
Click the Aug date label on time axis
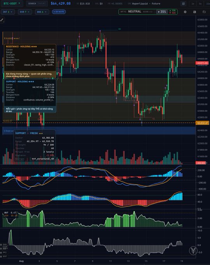21,261
